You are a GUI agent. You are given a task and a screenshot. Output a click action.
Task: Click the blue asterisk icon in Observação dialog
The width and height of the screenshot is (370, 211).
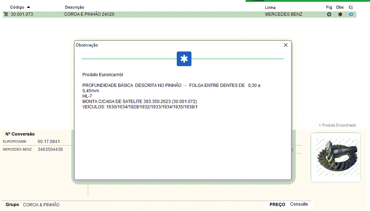pyautogui.click(x=184, y=59)
